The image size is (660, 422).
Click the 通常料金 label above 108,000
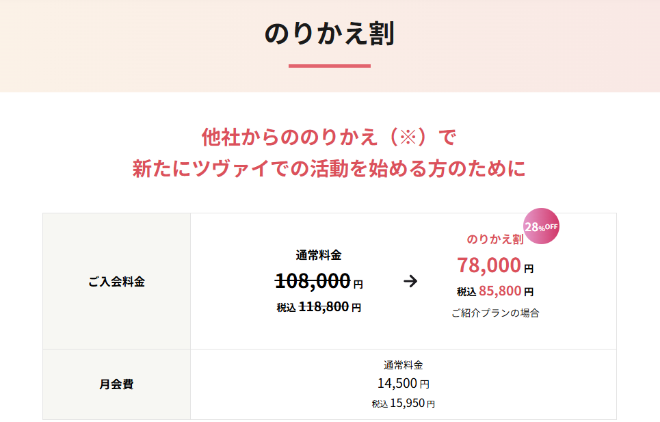tap(319, 255)
